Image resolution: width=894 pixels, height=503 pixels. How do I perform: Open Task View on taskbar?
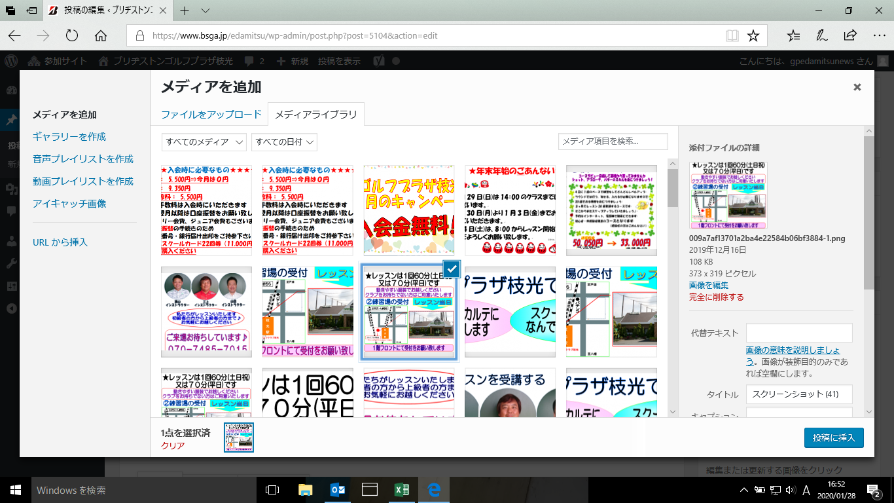coord(272,490)
